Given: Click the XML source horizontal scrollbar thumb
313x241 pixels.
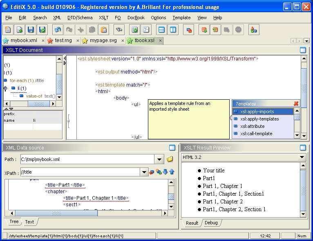Looking at the screenshot, I should 56,213.
